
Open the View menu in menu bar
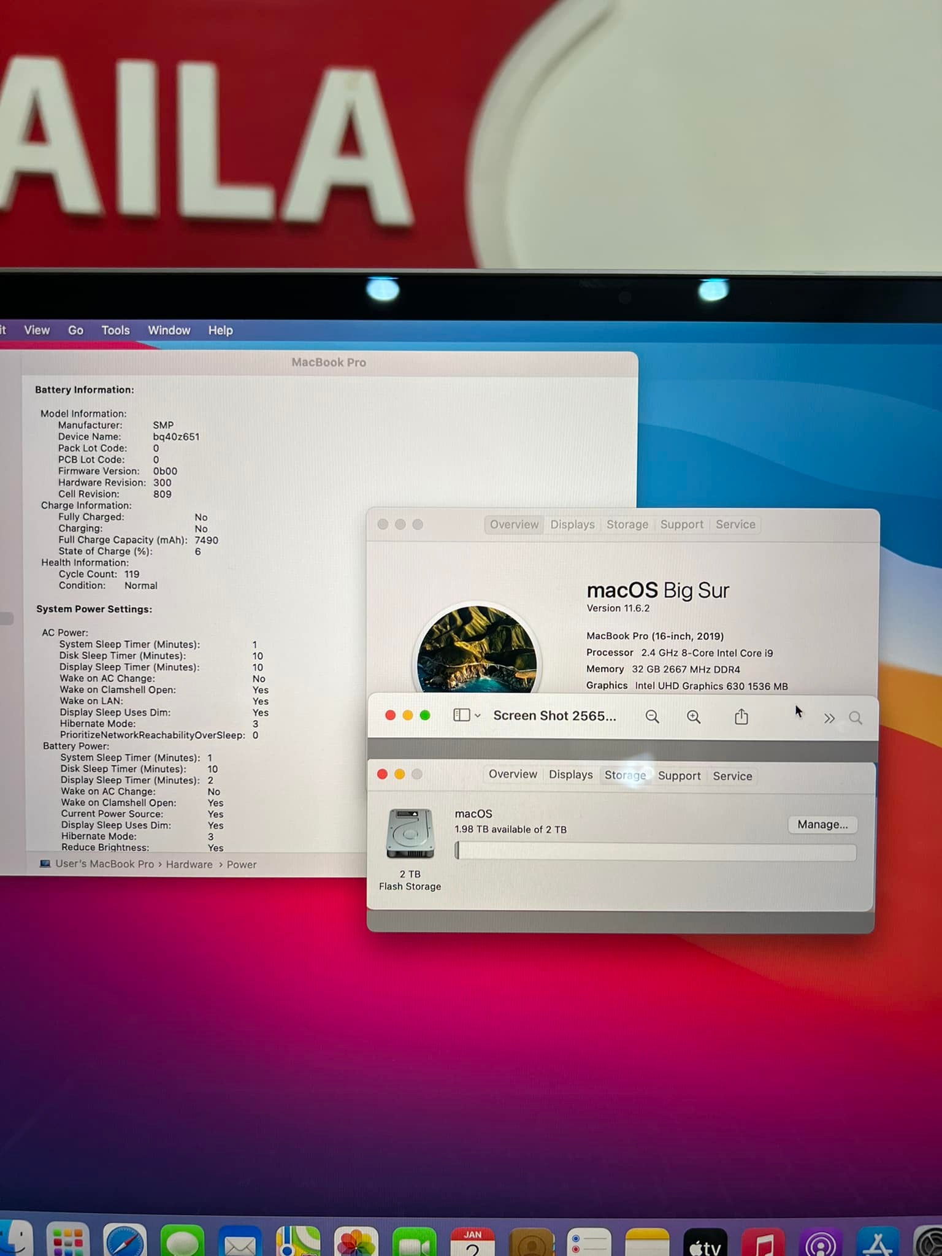coord(37,330)
